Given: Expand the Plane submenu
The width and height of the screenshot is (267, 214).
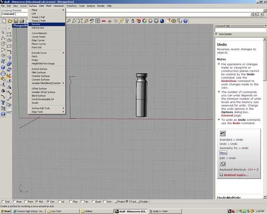Looking at the screenshot, I should [x=47, y=10].
